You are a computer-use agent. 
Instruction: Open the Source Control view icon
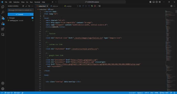(x=3, y=18)
